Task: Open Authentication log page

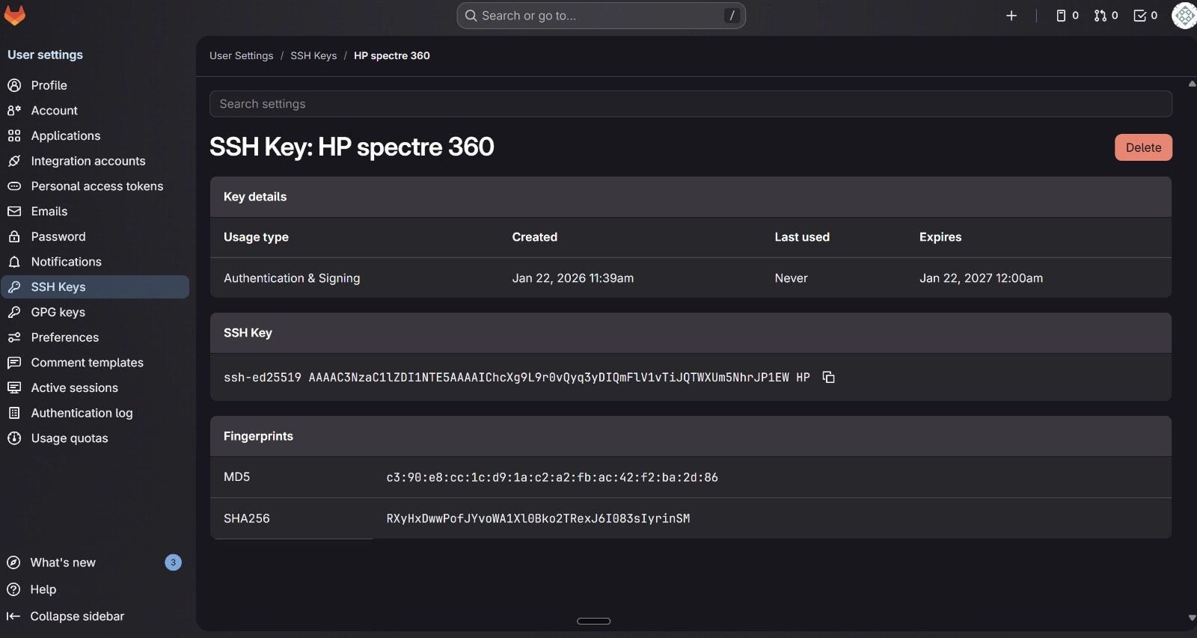Action: tap(95, 413)
